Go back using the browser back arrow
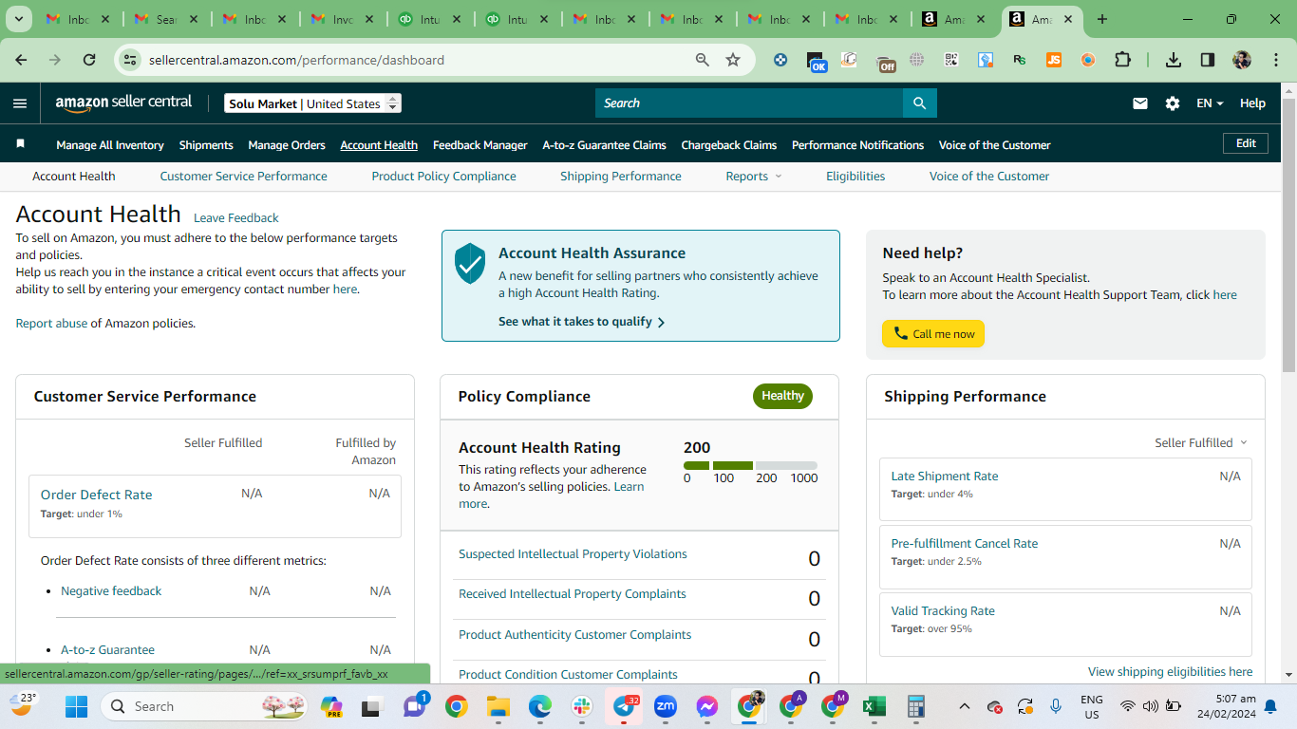This screenshot has height=729, width=1297. [21, 60]
